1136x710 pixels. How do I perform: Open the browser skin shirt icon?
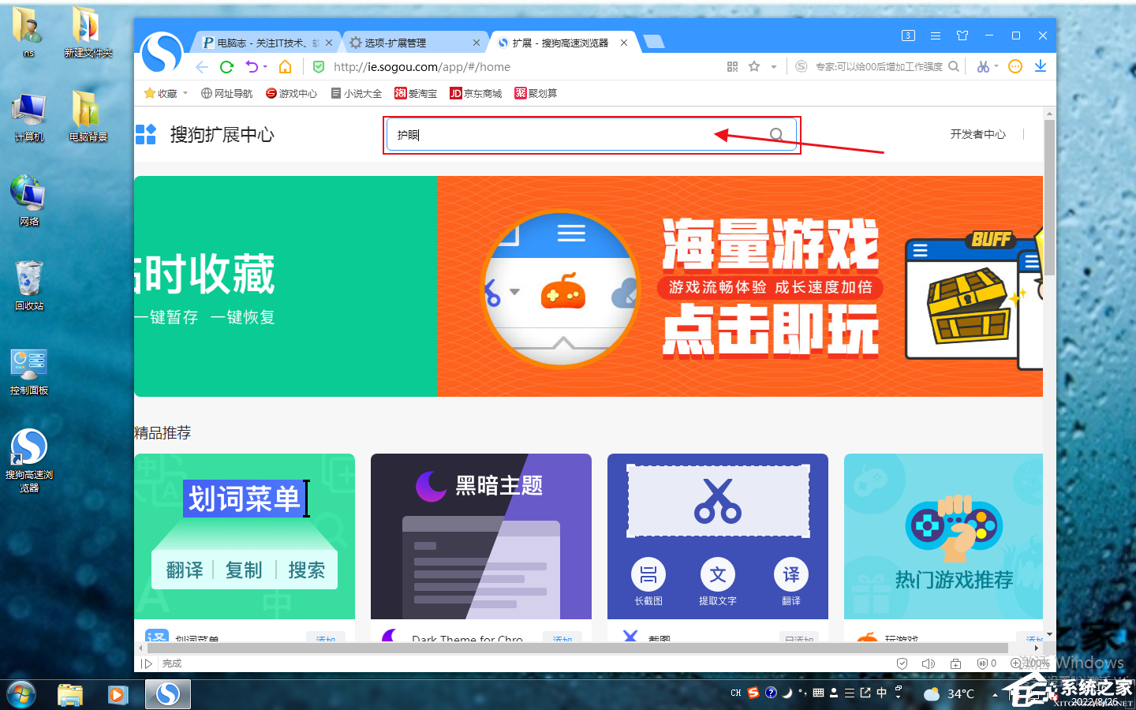pos(962,35)
